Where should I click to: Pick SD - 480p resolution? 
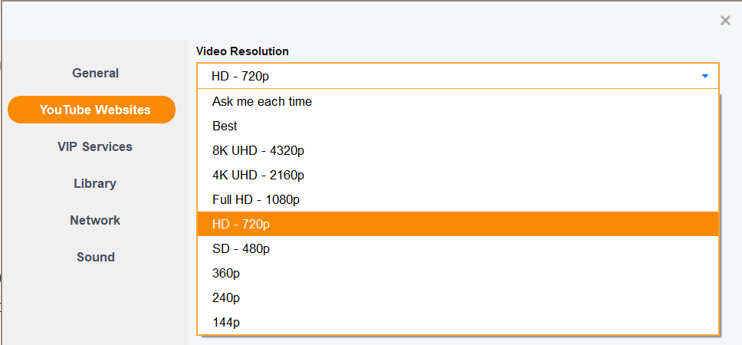coord(241,248)
